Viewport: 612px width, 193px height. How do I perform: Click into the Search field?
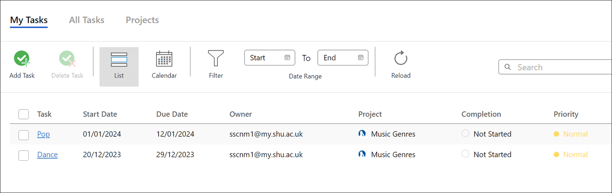tap(561, 67)
